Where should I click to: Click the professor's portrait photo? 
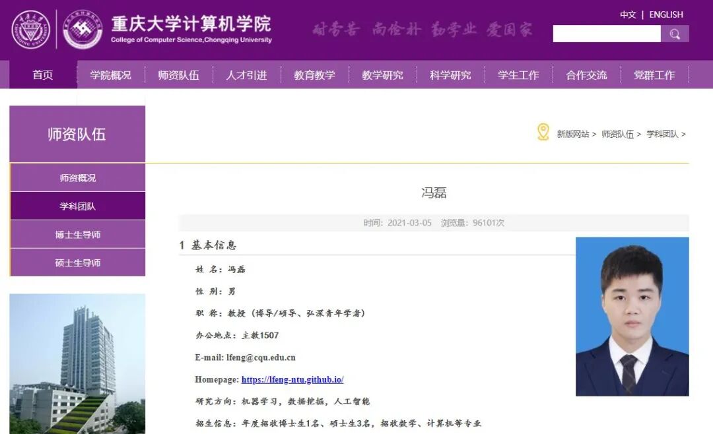coord(632,317)
